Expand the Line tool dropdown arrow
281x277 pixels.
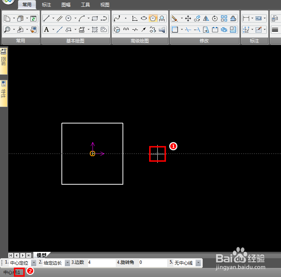(54, 18)
